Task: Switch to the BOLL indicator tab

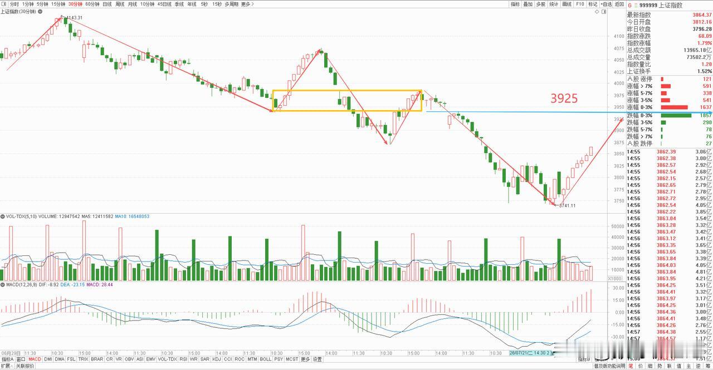Action: pyautogui.click(x=266, y=359)
